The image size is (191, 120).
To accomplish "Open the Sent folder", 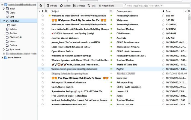I will click(12, 17).
